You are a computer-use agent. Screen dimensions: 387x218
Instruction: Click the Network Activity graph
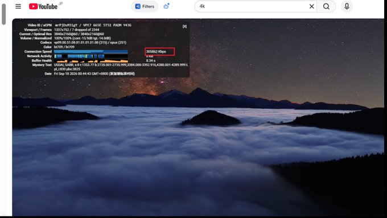[91, 56]
